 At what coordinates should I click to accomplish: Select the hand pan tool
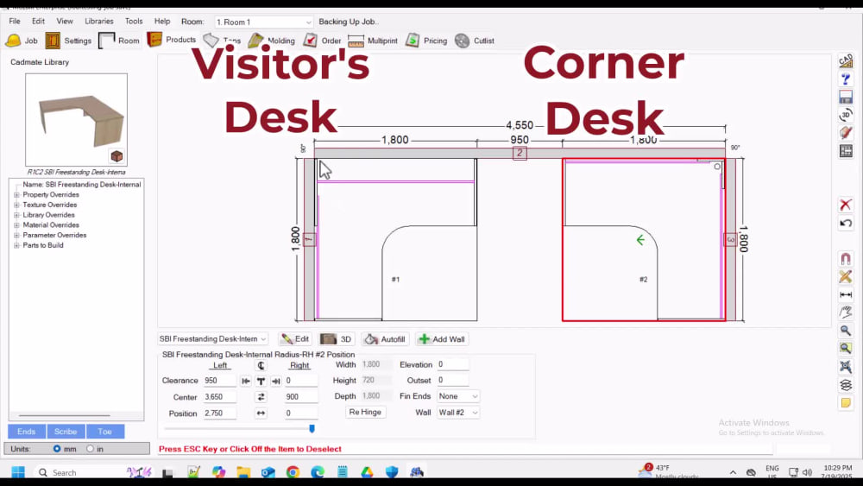(846, 312)
